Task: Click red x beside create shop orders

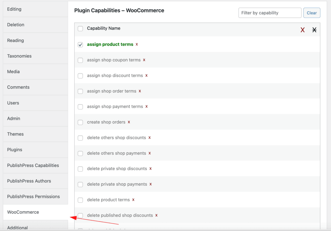Action: pyautogui.click(x=129, y=122)
